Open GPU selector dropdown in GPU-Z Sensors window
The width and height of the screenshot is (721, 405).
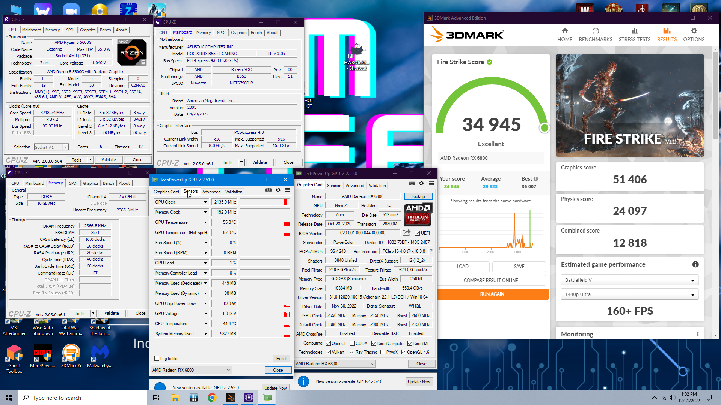(x=191, y=370)
